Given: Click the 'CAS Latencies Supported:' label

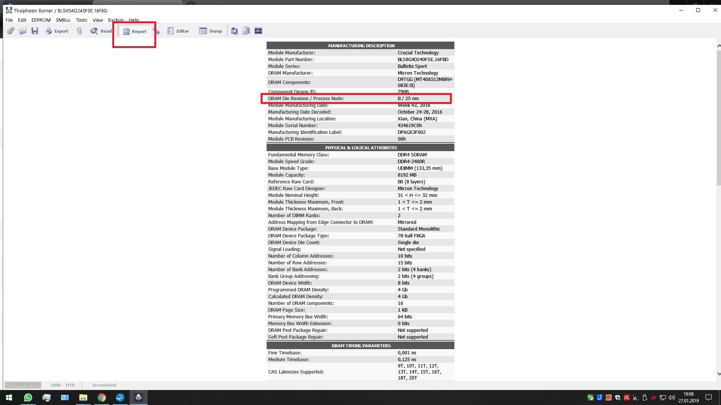Looking at the screenshot, I should pyautogui.click(x=296, y=372).
